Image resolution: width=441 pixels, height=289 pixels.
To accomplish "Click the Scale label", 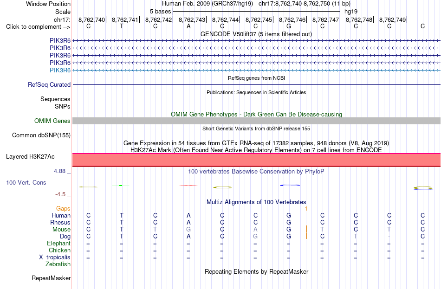I will [63, 12].
